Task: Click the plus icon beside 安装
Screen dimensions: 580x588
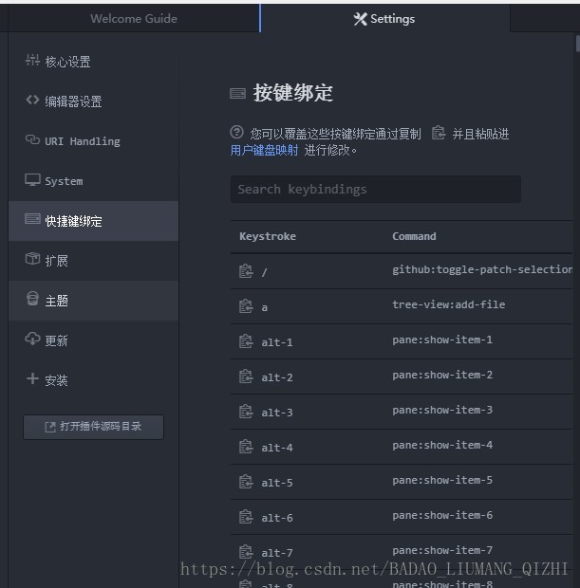Action: pos(32,378)
